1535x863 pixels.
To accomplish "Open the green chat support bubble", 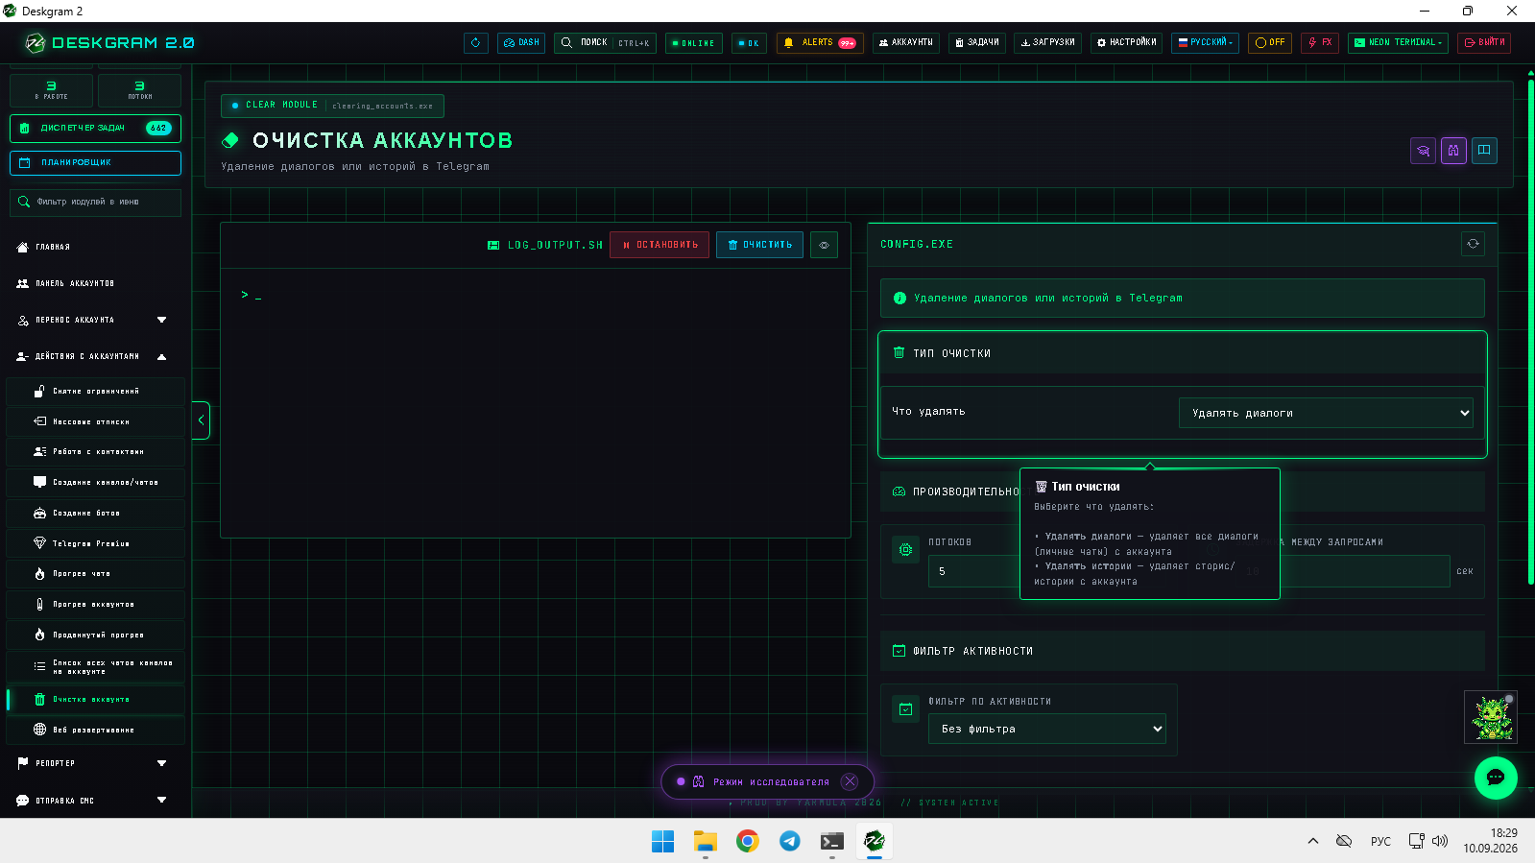I will (1496, 778).
